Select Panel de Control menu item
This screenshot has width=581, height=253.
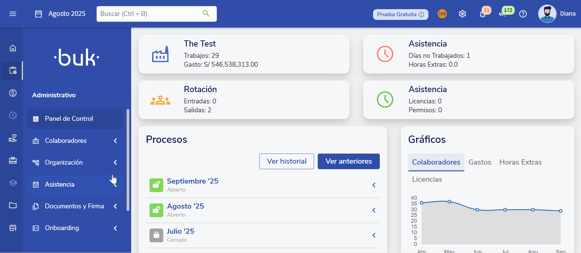pos(75,119)
